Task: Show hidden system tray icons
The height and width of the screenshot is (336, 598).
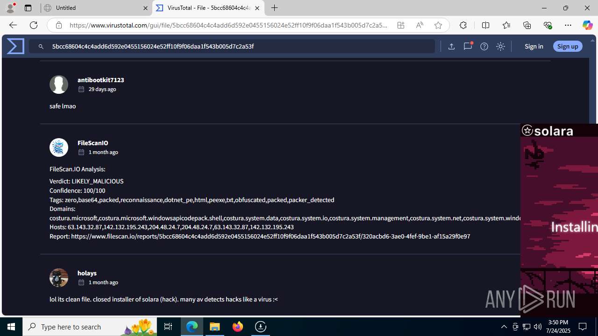Action: click(504, 327)
